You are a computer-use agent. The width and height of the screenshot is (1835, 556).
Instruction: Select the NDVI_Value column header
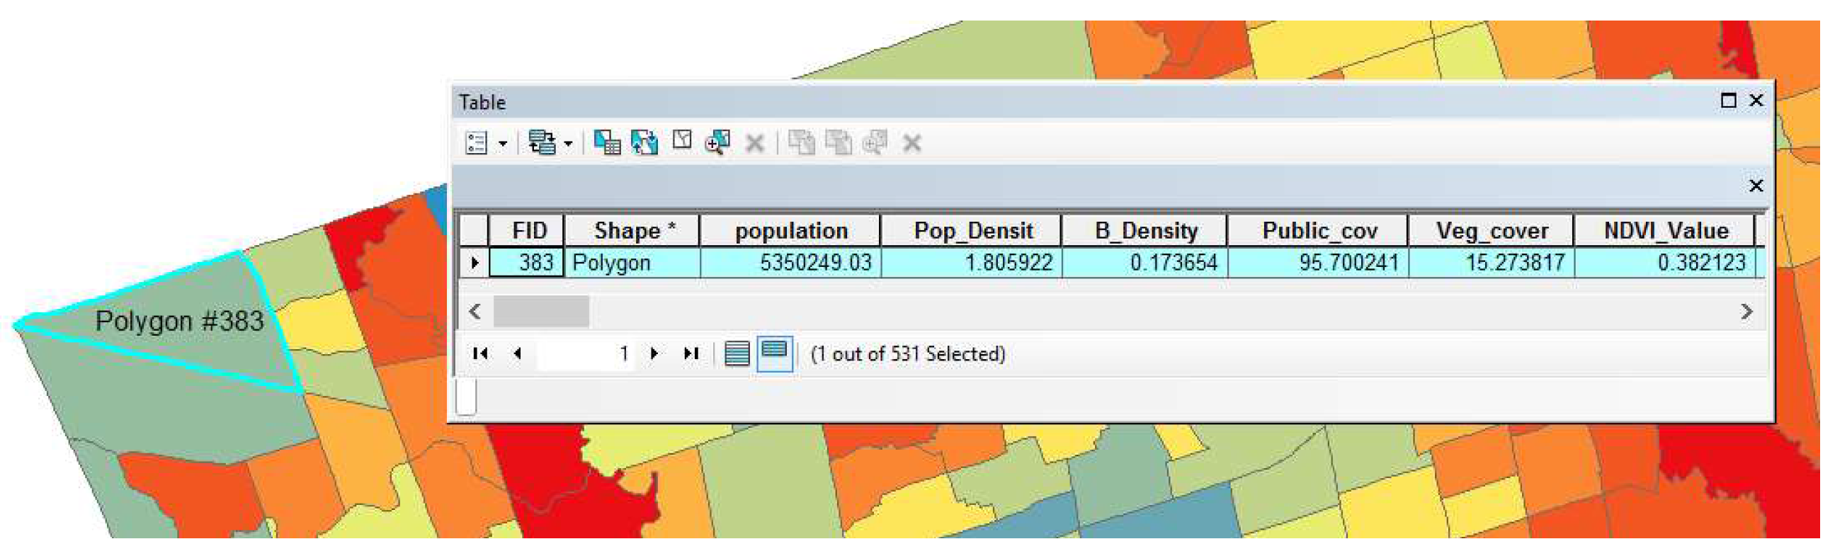1666,231
